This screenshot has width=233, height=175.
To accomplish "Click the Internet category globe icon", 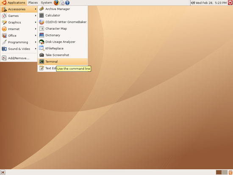I will tap(4, 29).
